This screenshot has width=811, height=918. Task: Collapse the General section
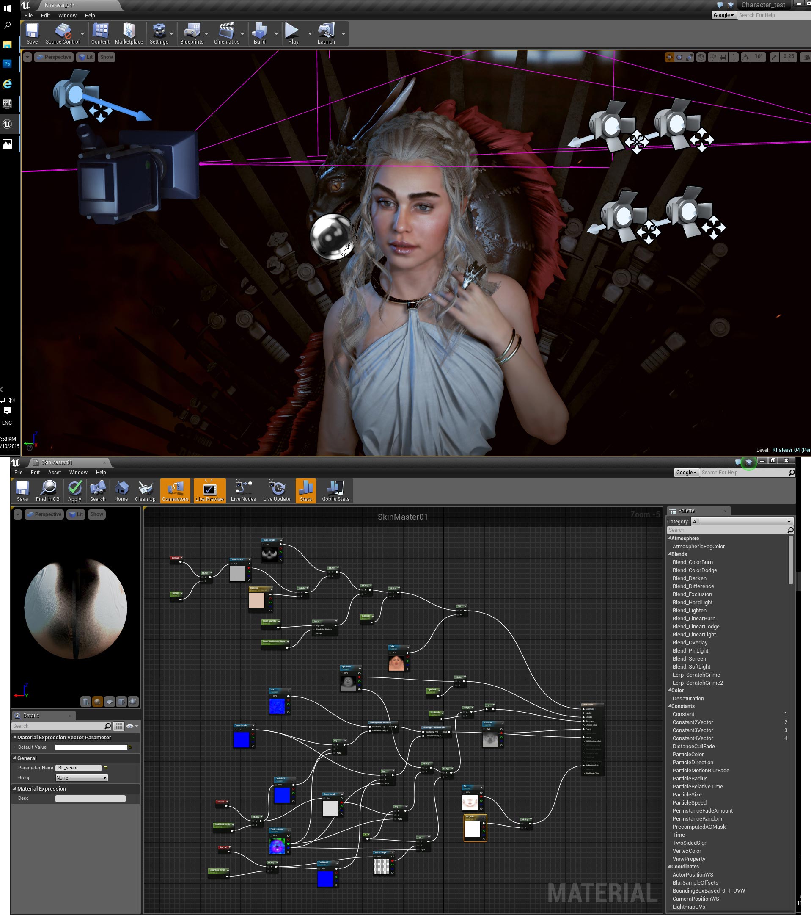(14, 758)
